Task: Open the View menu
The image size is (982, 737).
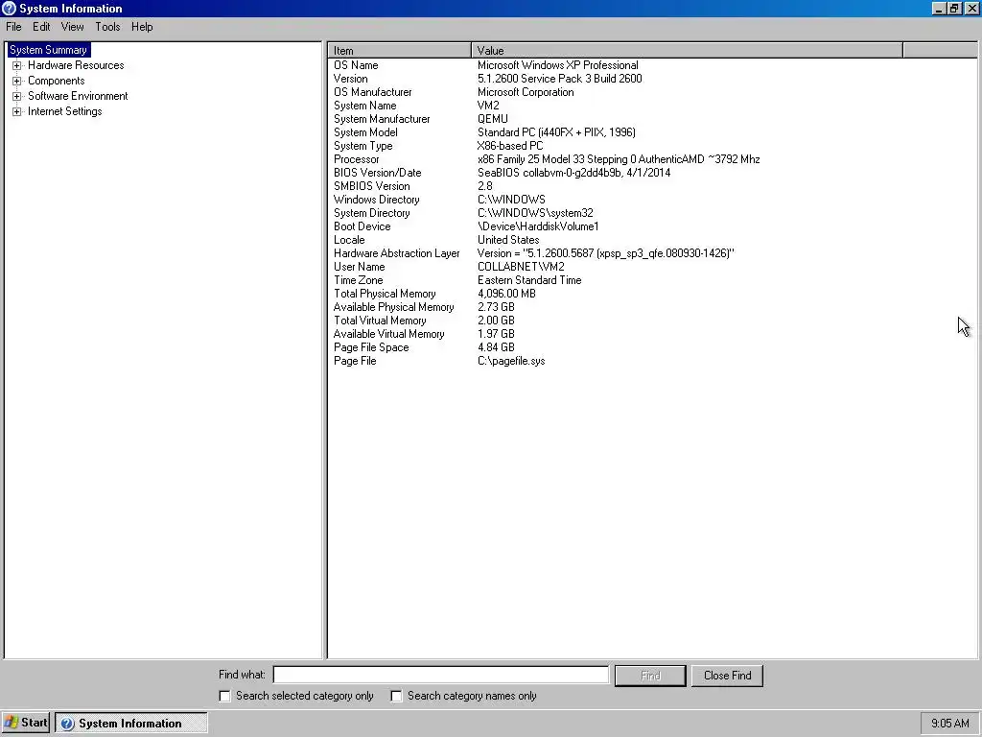Action: (72, 27)
